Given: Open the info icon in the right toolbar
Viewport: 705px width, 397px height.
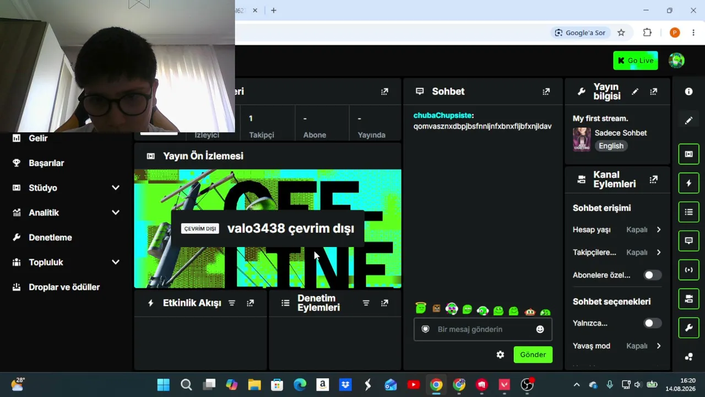Looking at the screenshot, I should 688,92.
